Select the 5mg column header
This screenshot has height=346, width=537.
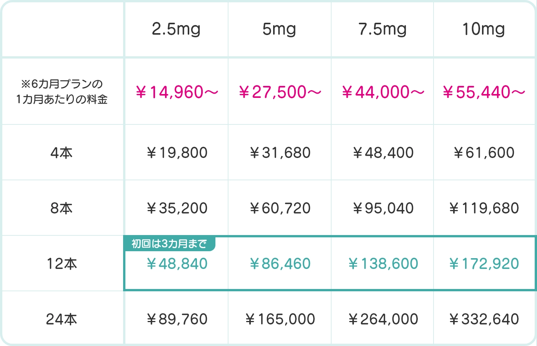279,29
